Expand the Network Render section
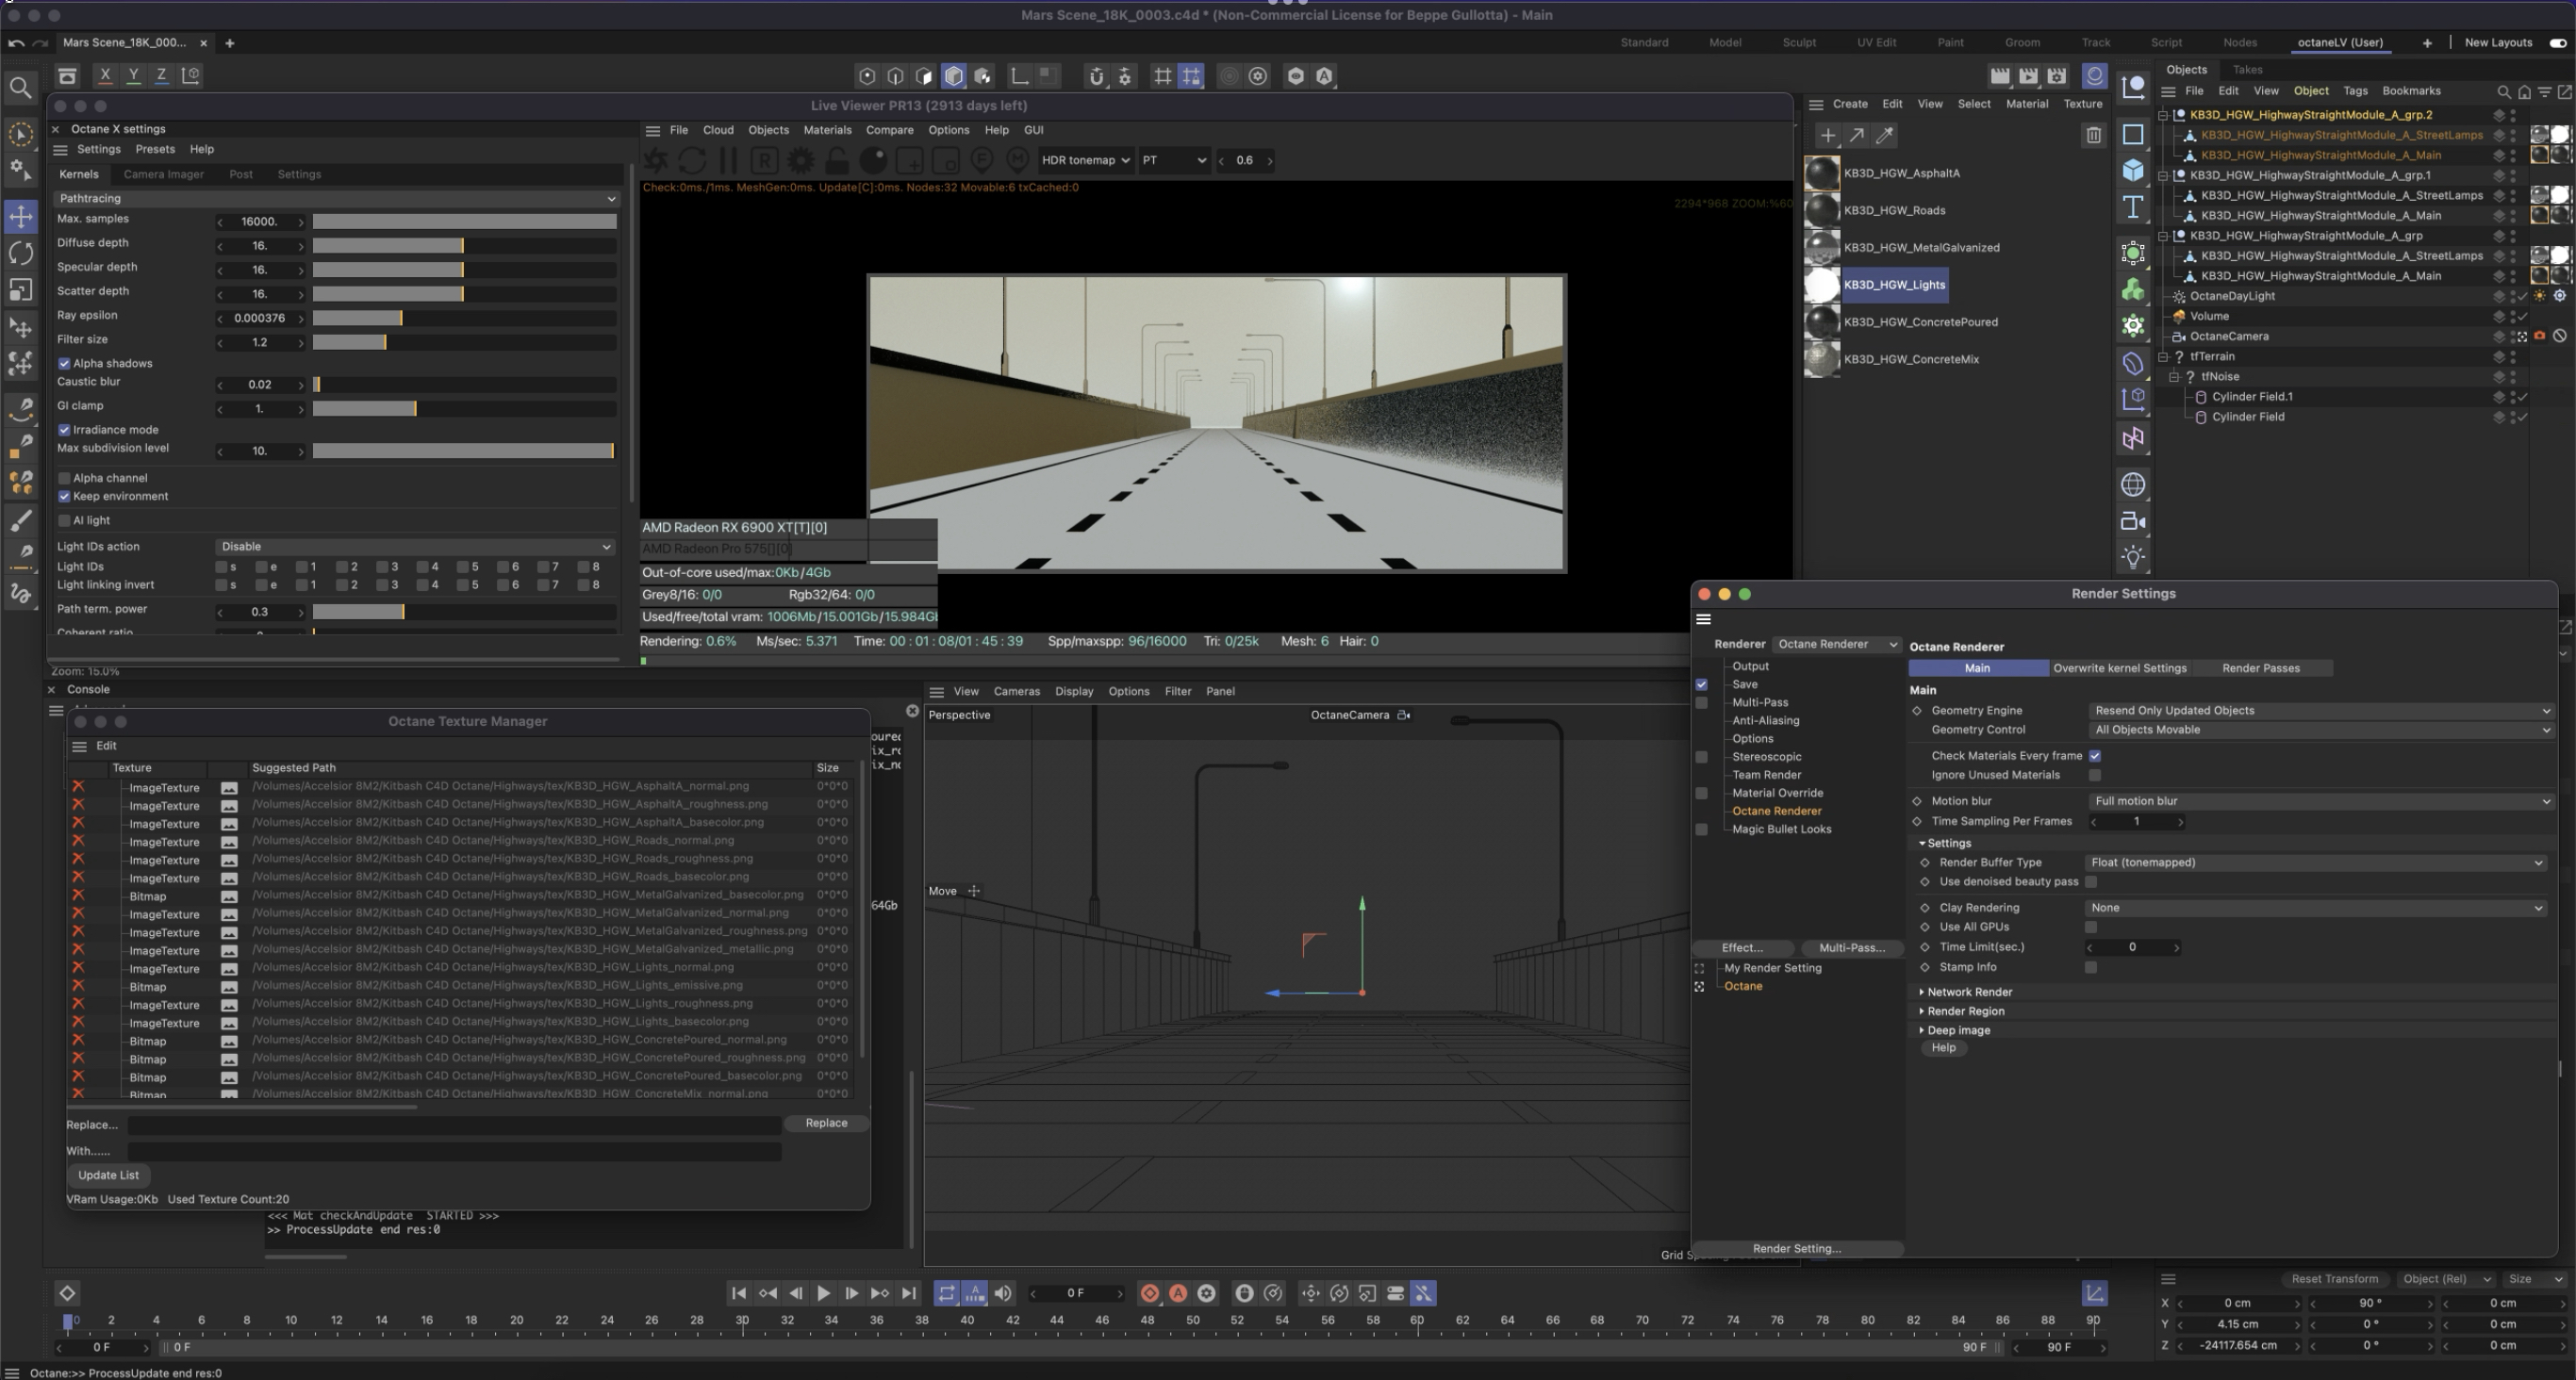The width and height of the screenshot is (2576, 1380). pyautogui.click(x=1968, y=992)
